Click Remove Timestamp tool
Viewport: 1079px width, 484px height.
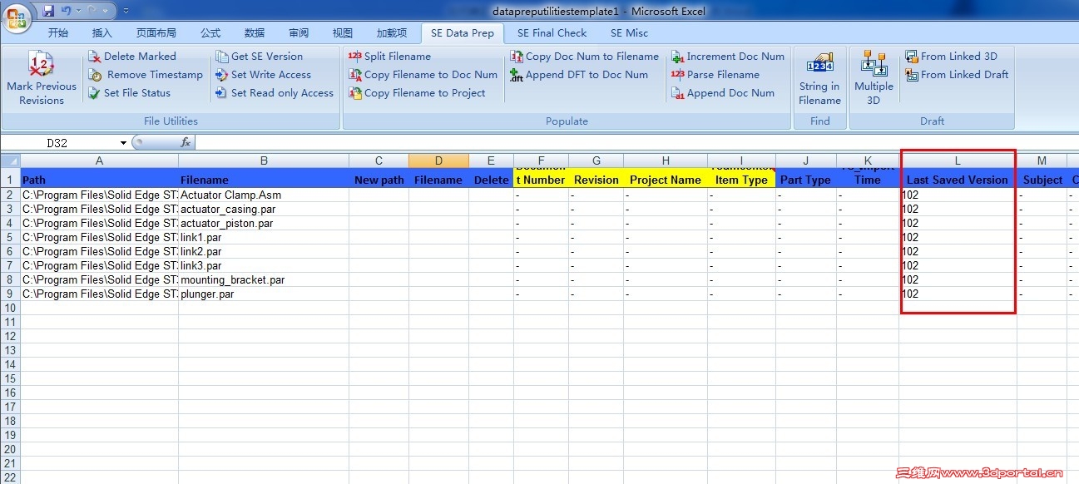pyautogui.click(x=146, y=75)
